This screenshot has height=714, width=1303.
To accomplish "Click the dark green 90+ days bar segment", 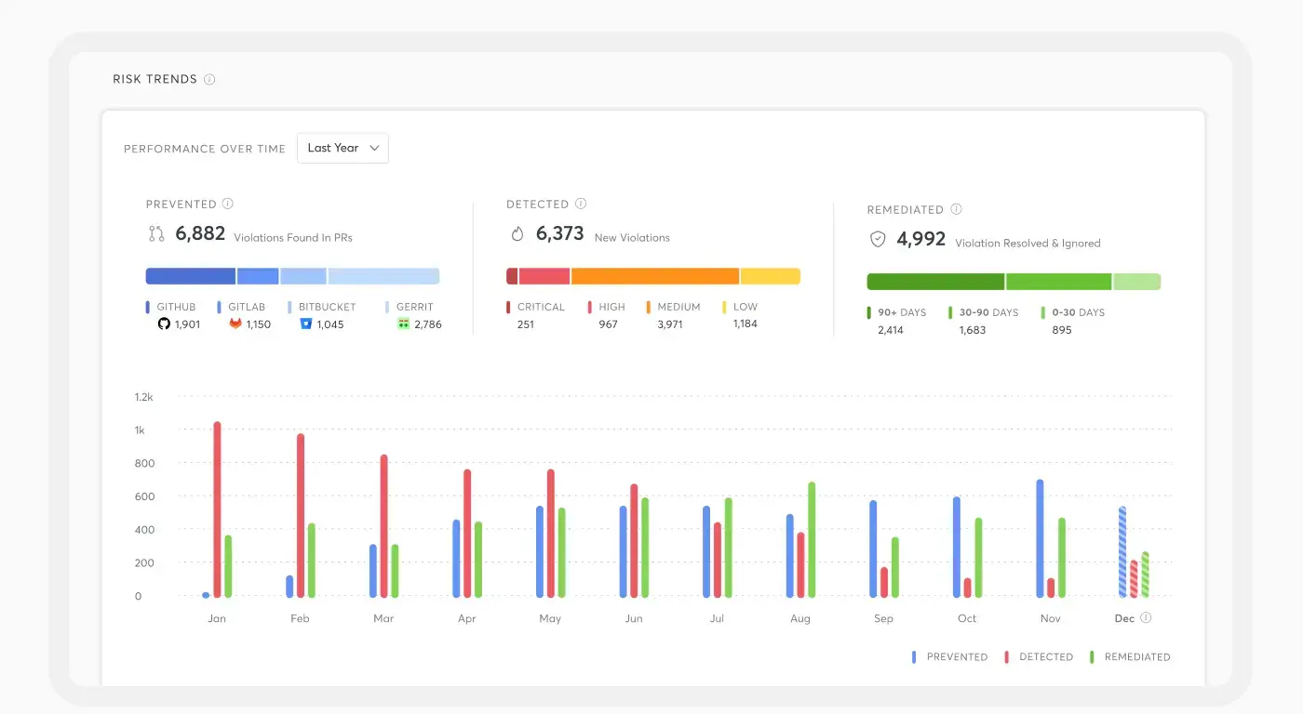I will (x=935, y=282).
